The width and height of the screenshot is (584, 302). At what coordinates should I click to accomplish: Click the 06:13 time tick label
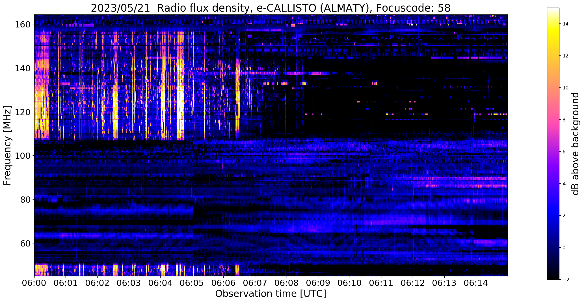click(x=444, y=283)
